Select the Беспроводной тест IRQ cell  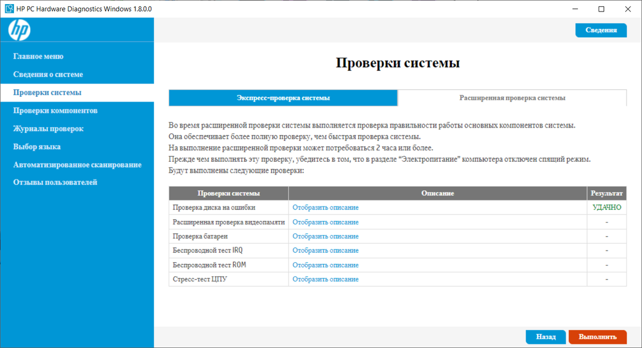point(228,251)
